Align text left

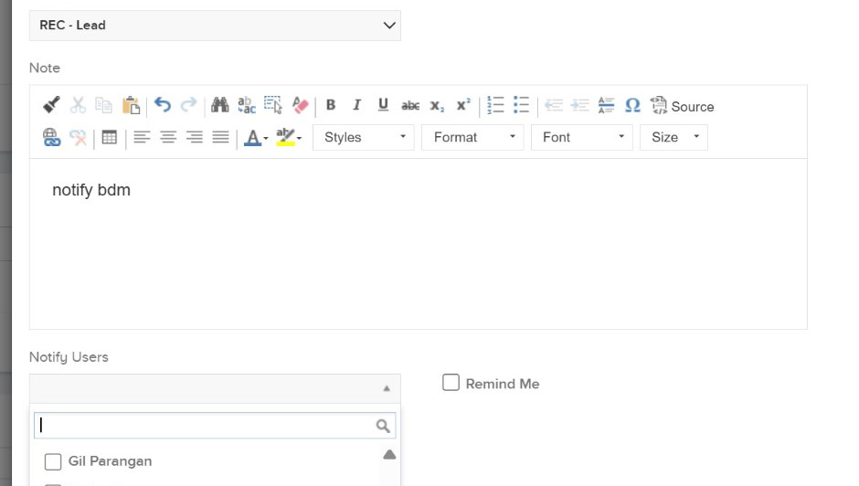click(x=142, y=137)
